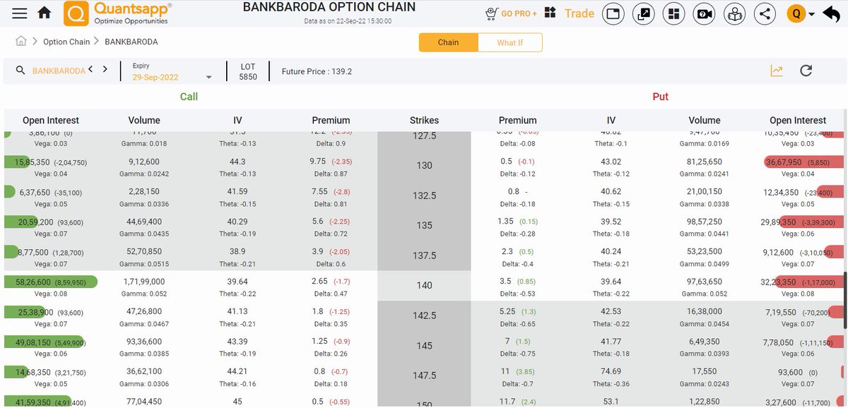The width and height of the screenshot is (848, 408).
Task: Open chain in new window icon
Action: point(644,13)
